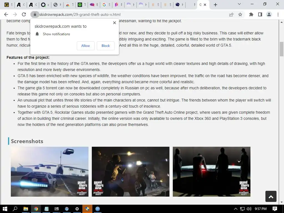Viewport: 284px width, 213px height.
Task: Click the bell icon in permission popup
Action: pos(37,34)
